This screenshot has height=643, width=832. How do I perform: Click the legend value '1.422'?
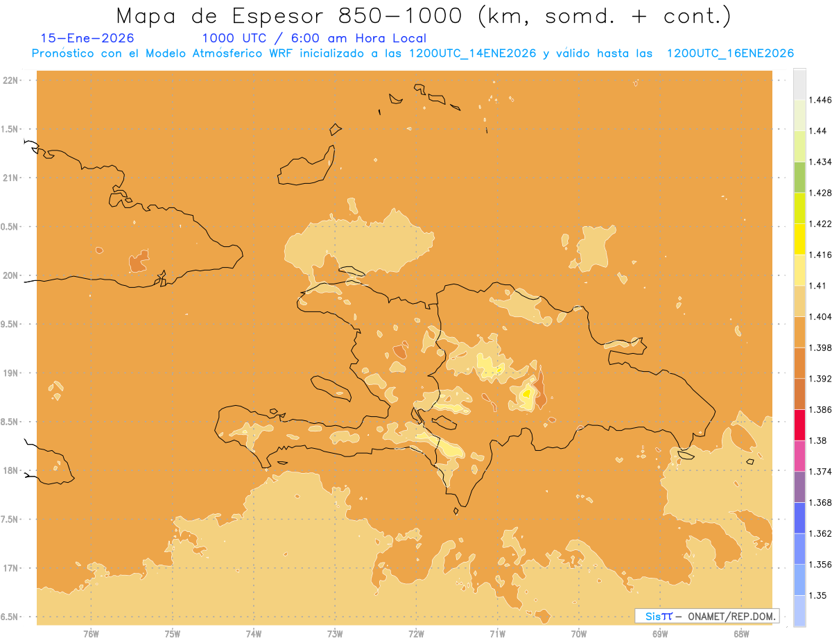pos(820,223)
